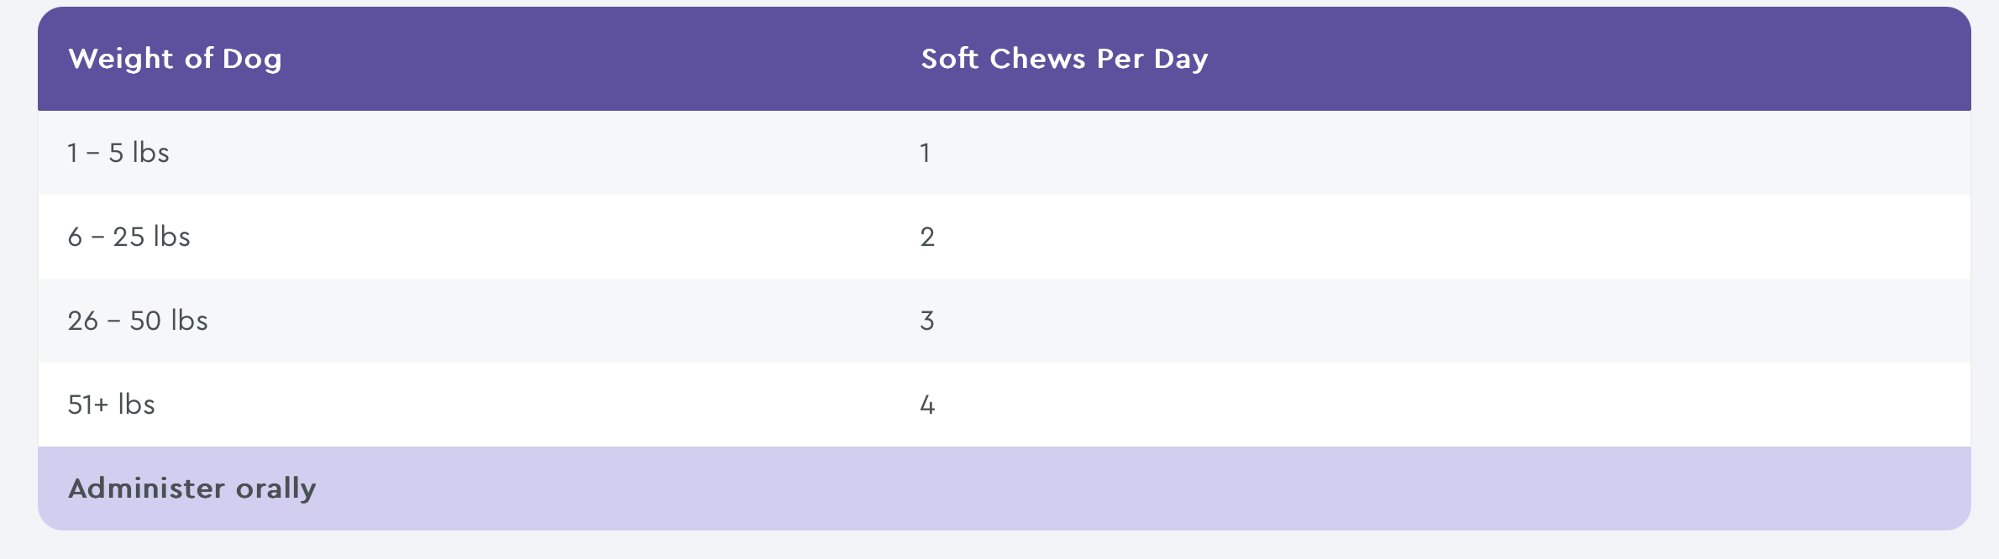
Task: Click the word "Weight" in the header
Action: pyautogui.click(x=121, y=59)
